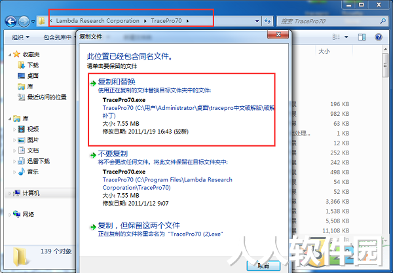Viewport: 393px width, 273px height.
Task: Maximize the Explorer window
Action: [x=362, y=5]
